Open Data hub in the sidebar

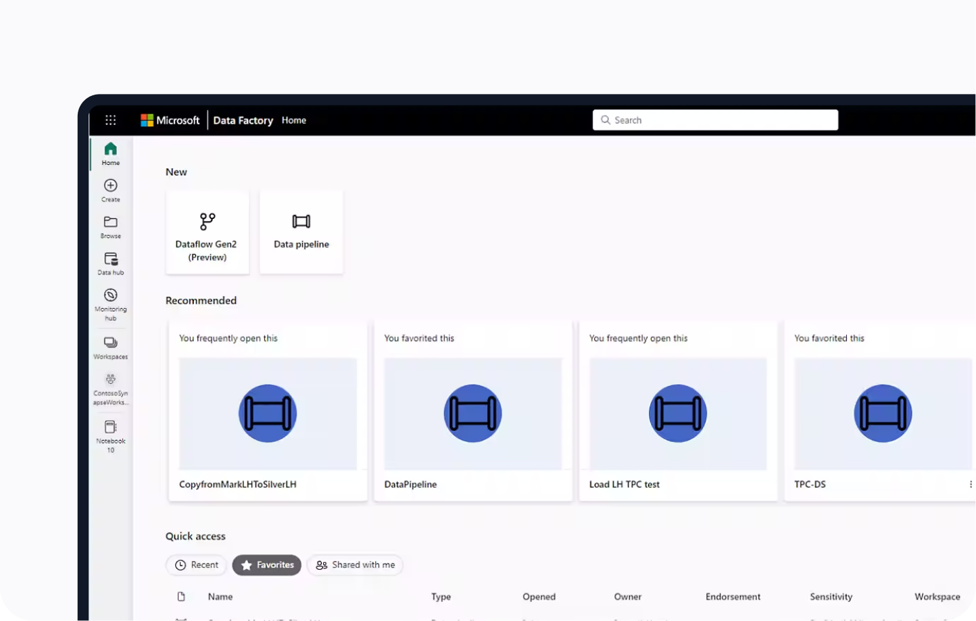(111, 263)
